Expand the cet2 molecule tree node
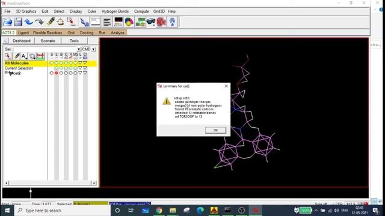Image resolution: width=385 pixels, height=216 pixels. 6,73
